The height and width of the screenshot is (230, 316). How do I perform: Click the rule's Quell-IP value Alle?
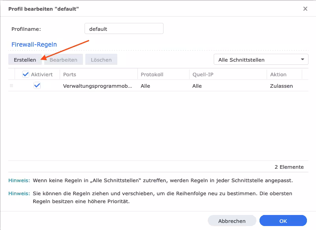[x=197, y=86]
